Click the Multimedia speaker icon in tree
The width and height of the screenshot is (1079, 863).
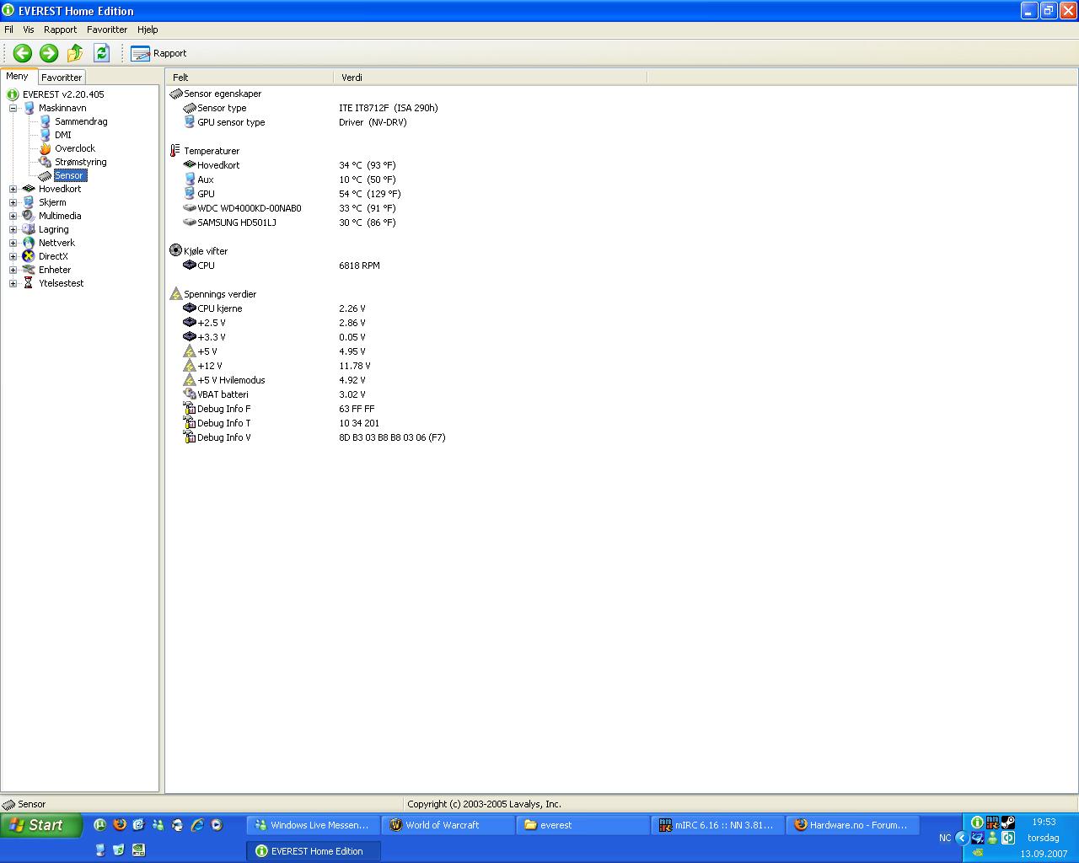tap(29, 216)
